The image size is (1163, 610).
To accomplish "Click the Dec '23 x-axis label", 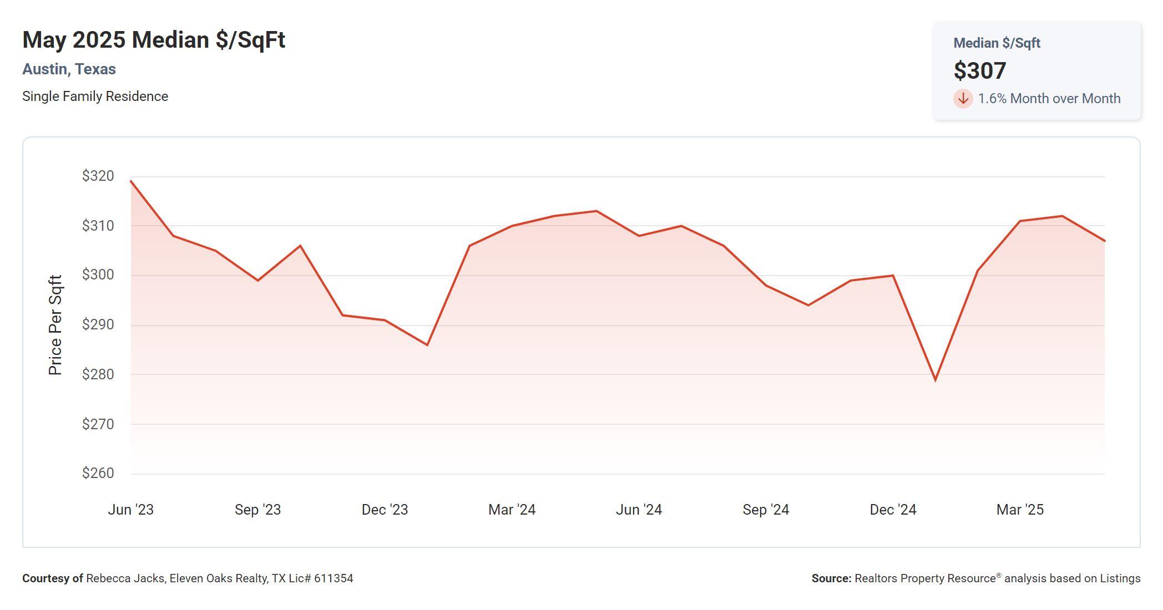I will [x=385, y=510].
